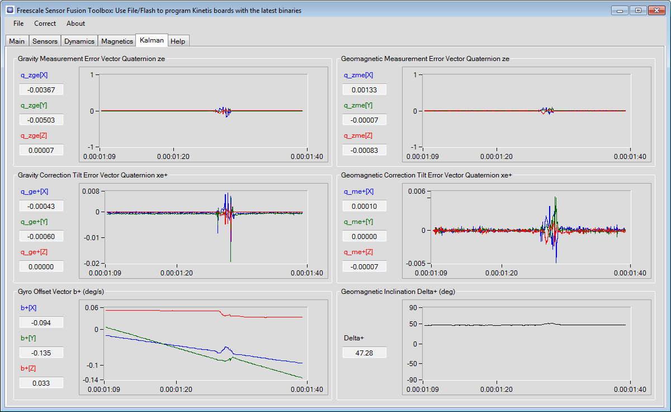Open the Help tab

178,41
